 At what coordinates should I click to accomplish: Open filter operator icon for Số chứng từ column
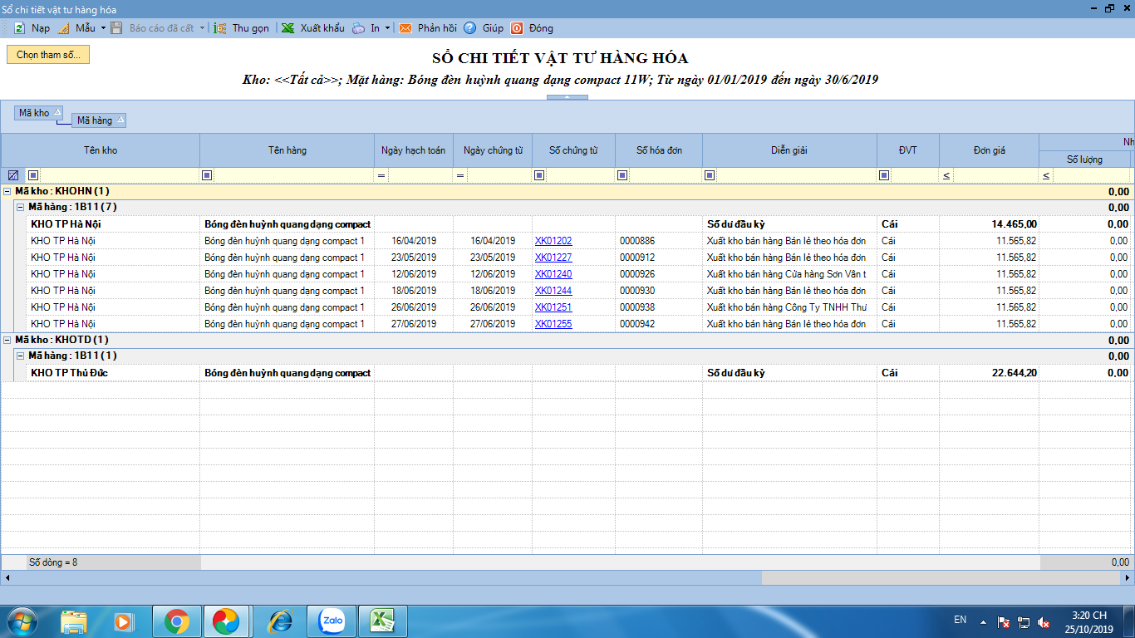coord(539,175)
